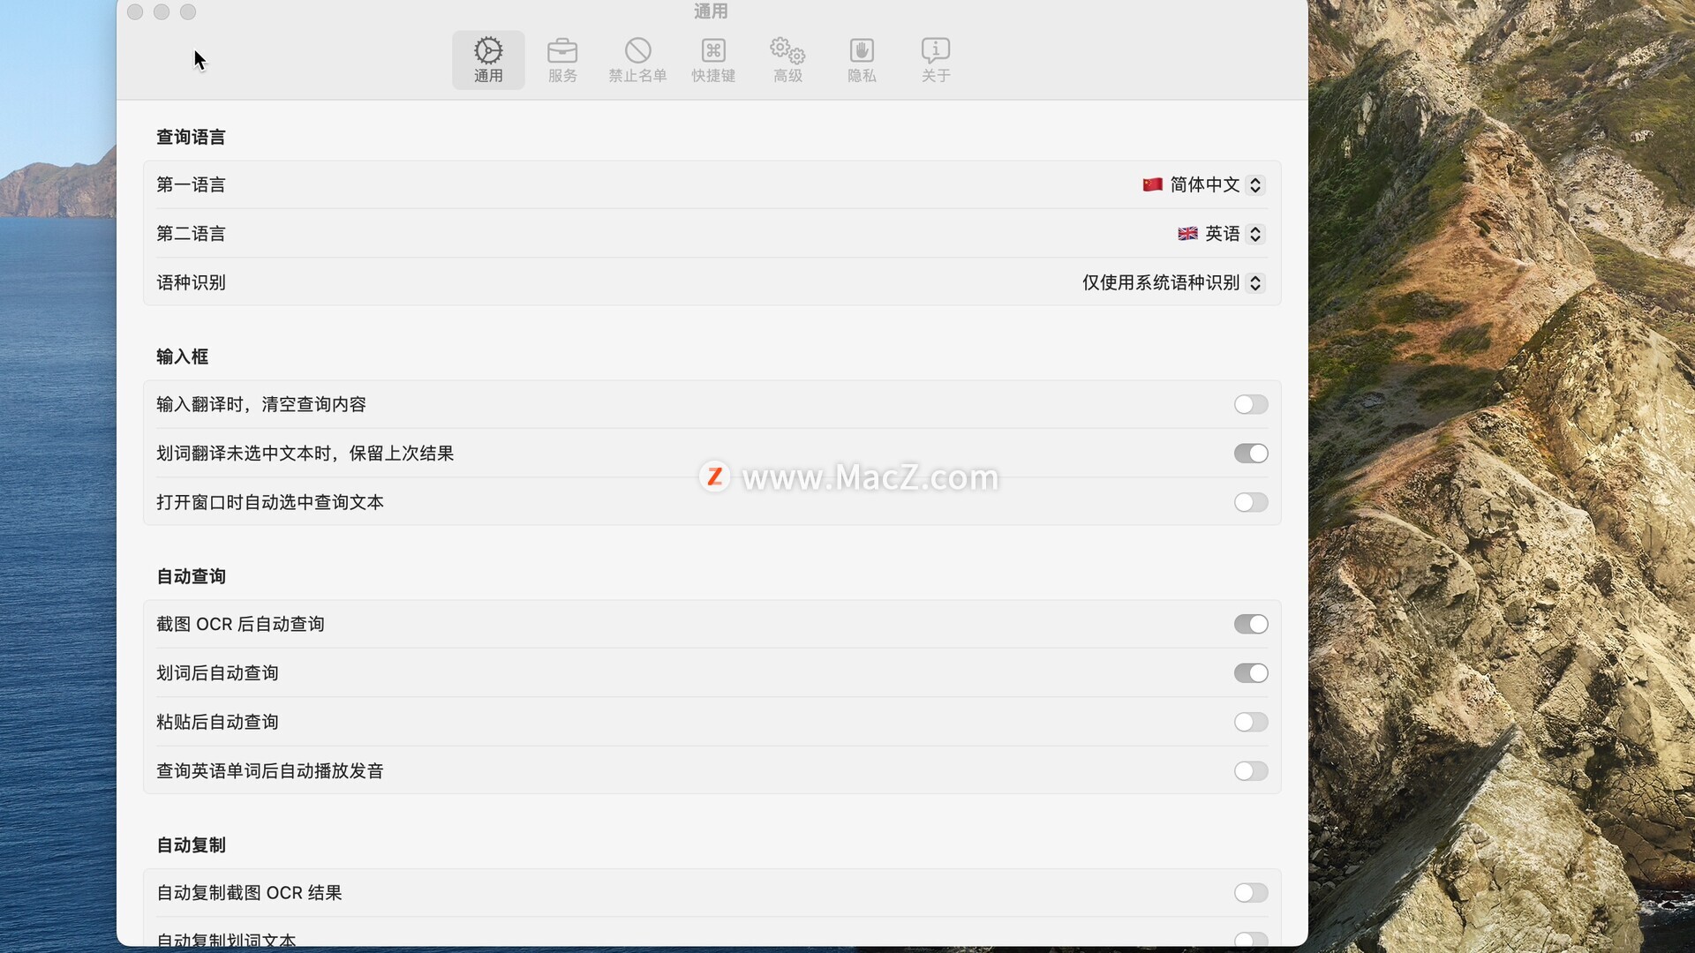Click the 第二语言 row label
This screenshot has width=1695, height=953.
tap(191, 234)
